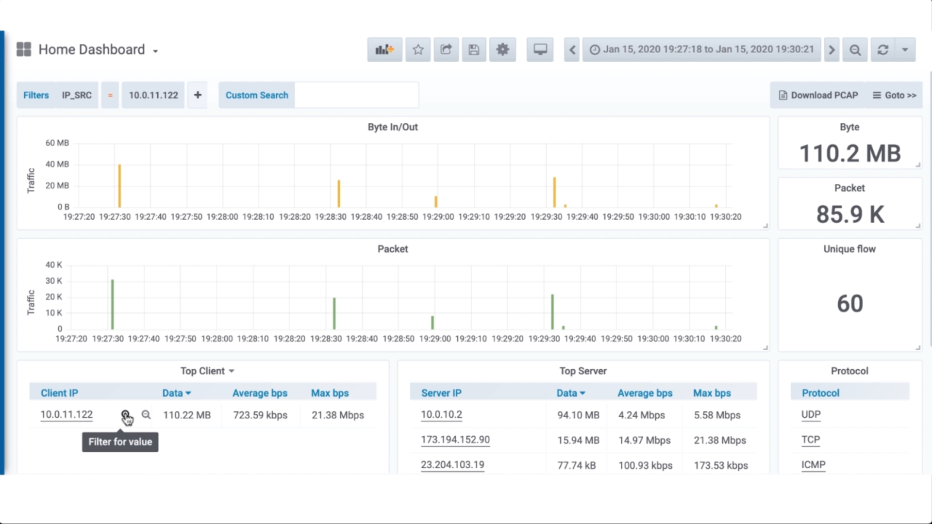Screen dimensions: 932x524
Task: Star this dashboard as favorite
Action: pyautogui.click(x=418, y=49)
